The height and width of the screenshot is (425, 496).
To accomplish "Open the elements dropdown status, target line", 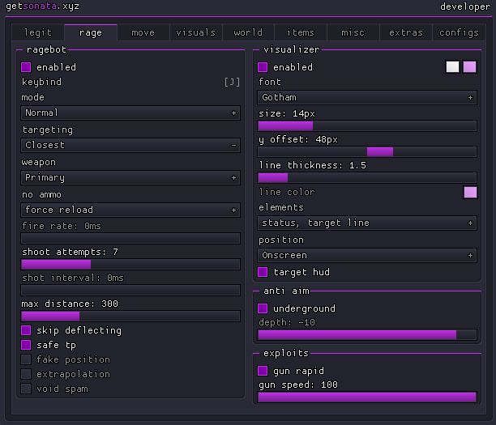I will (x=367, y=223).
